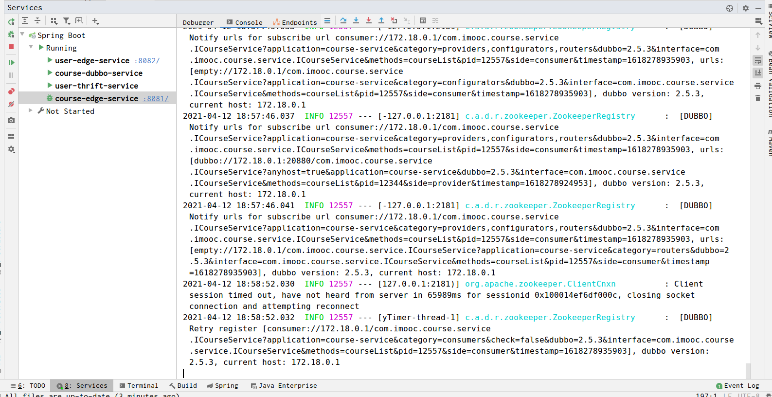Clear all console output trash icon
This screenshot has width=772, height=397.
click(x=758, y=98)
